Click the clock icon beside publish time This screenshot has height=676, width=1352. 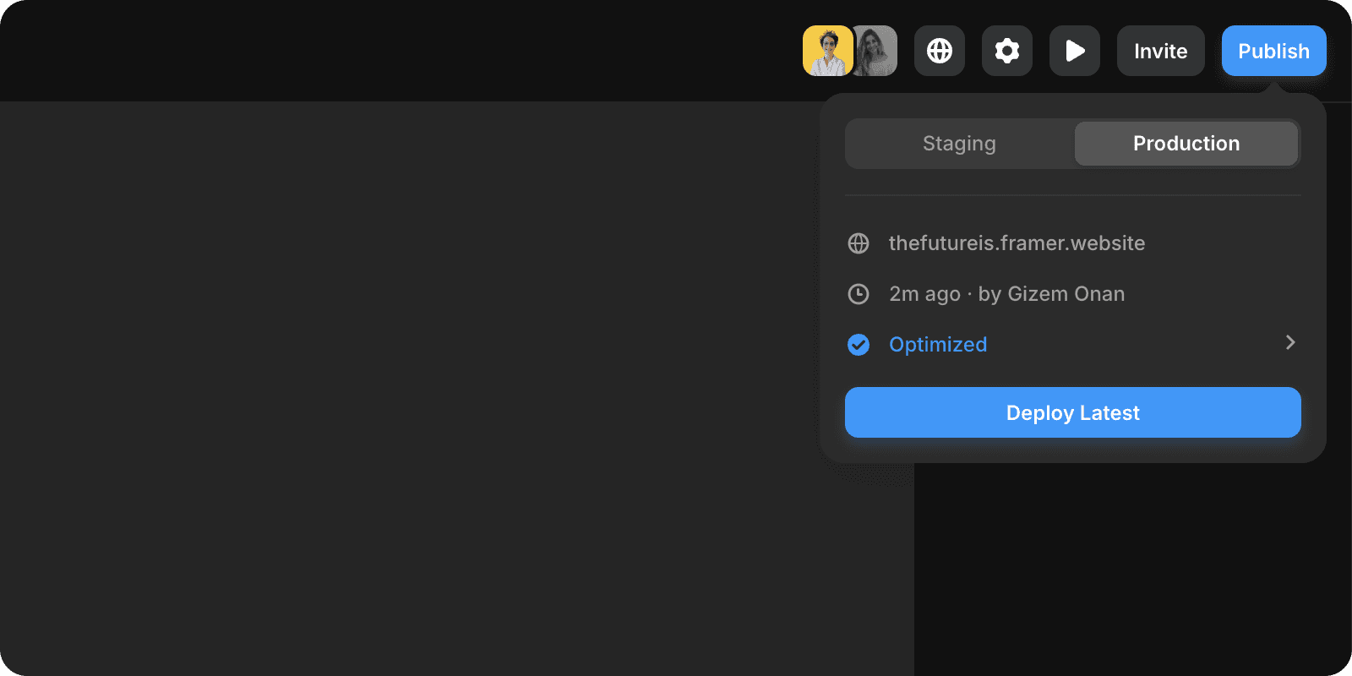859,294
